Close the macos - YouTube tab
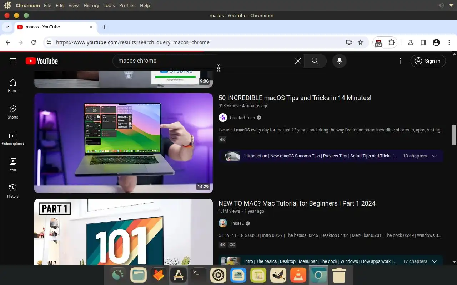This screenshot has width=457, height=285. [x=91, y=27]
